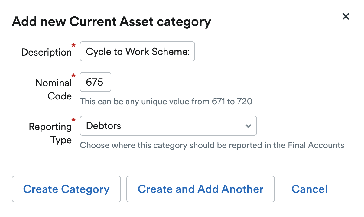Screen dimensions: 364x217
Task: Open the Reporting Type dropdown
Action: click(168, 126)
